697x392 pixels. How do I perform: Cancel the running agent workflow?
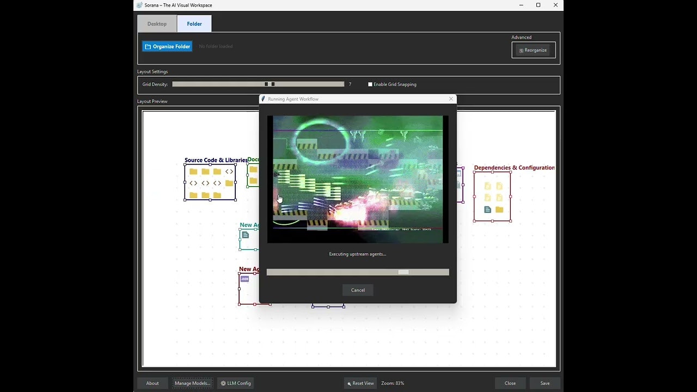(358, 290)
